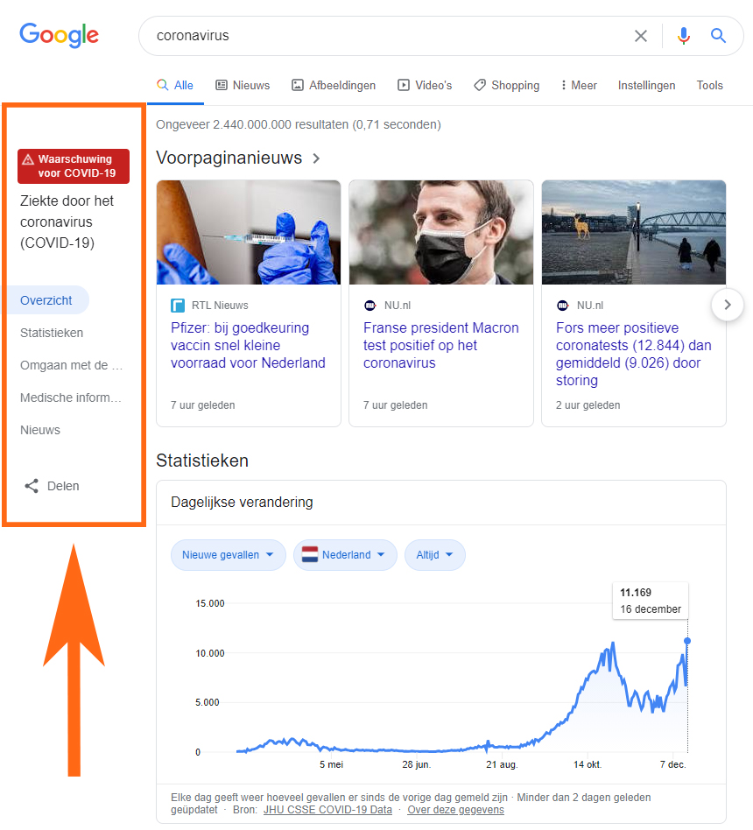Open Instellingen in the search bar
Viewport: 753px width, 830px height.
[x=646, y=85]
